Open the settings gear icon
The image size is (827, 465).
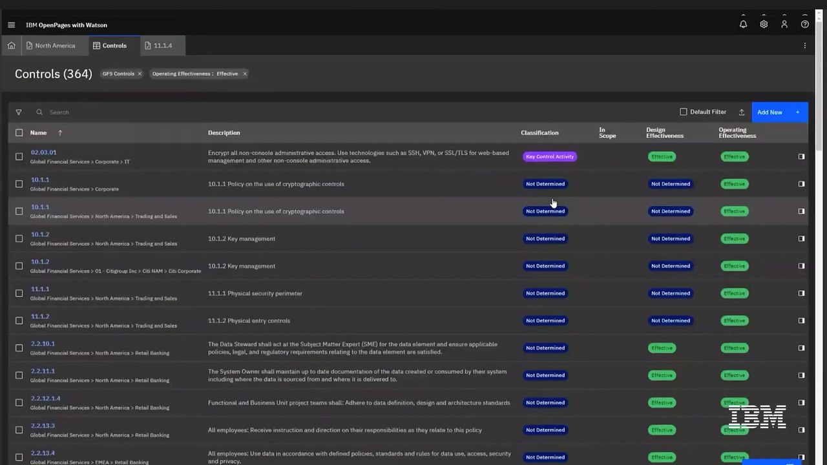coord(764,25)
